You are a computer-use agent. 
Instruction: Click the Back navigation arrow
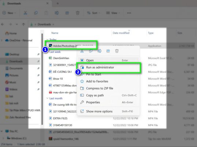click(x=3, y=24)
